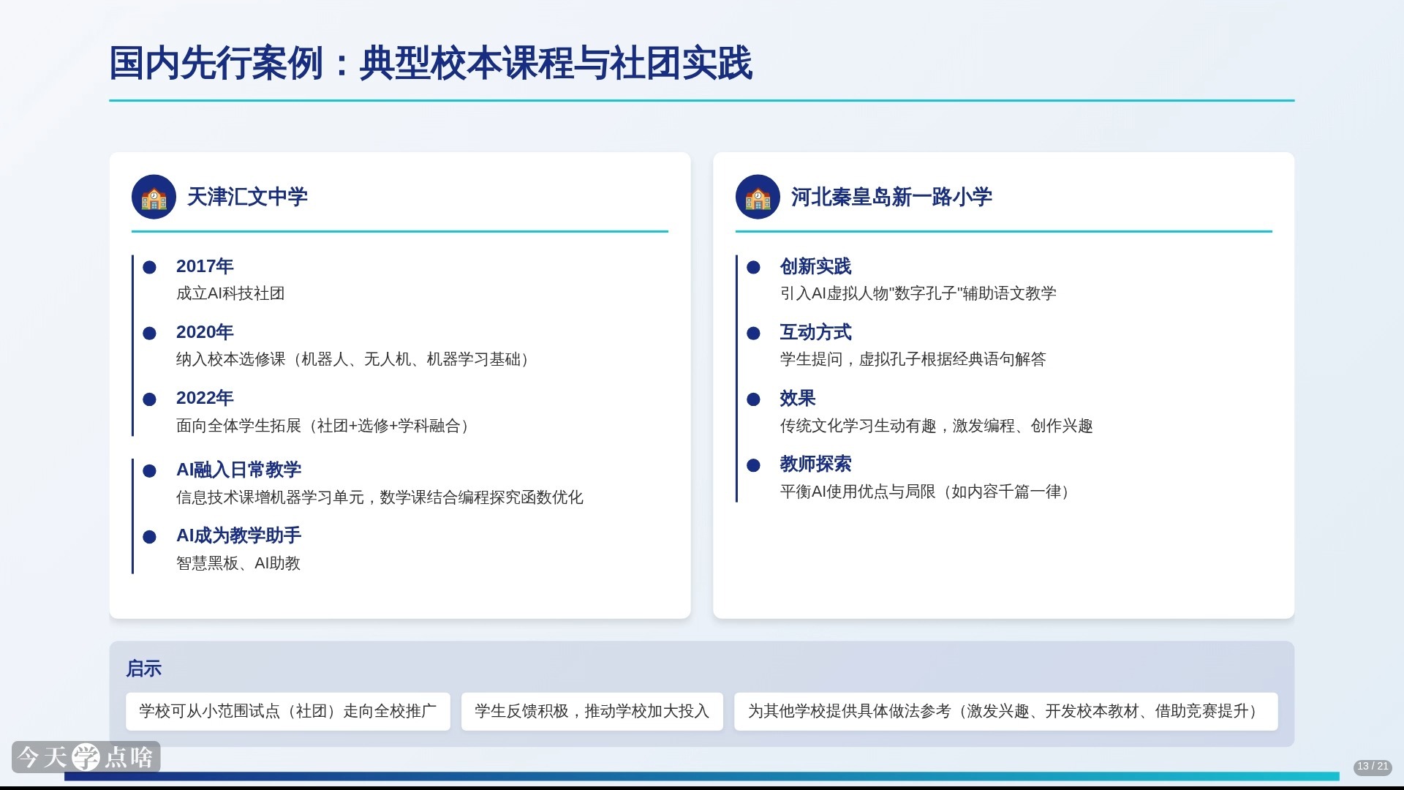Click the chip 学生反馈积极，推动学校加大投入
The width and height of the screenshot is (1404, 790).
(592, 712)
